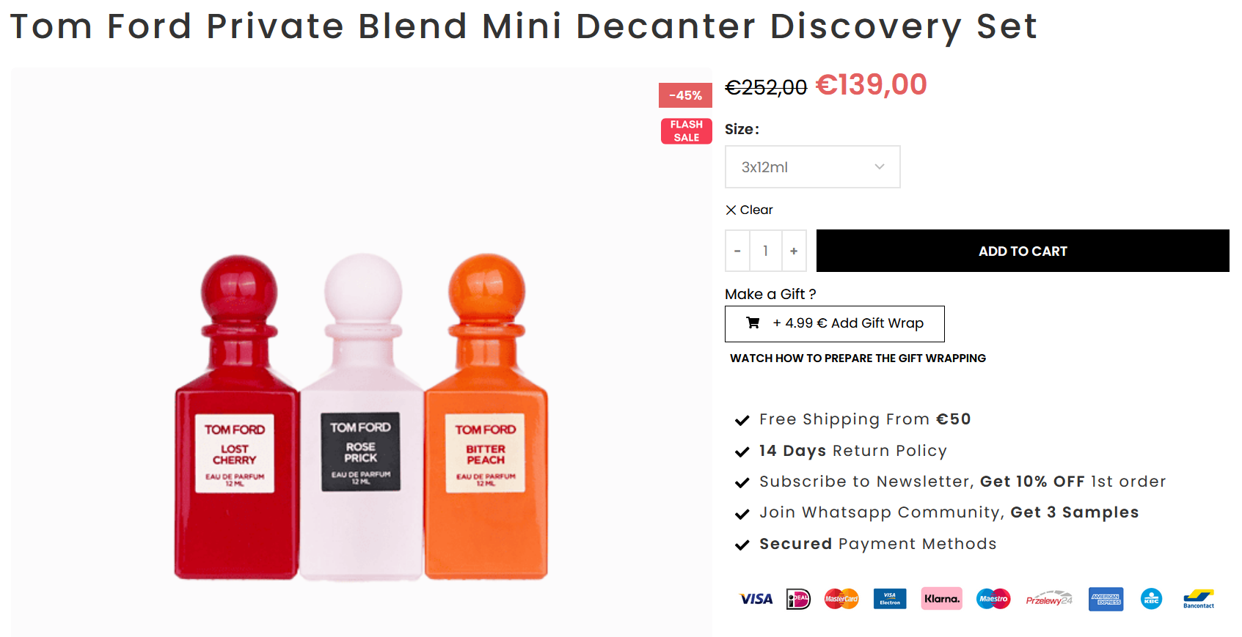
Task: Click the Visa payment icon
Action: pyautogui.click(x=756, y=599)
